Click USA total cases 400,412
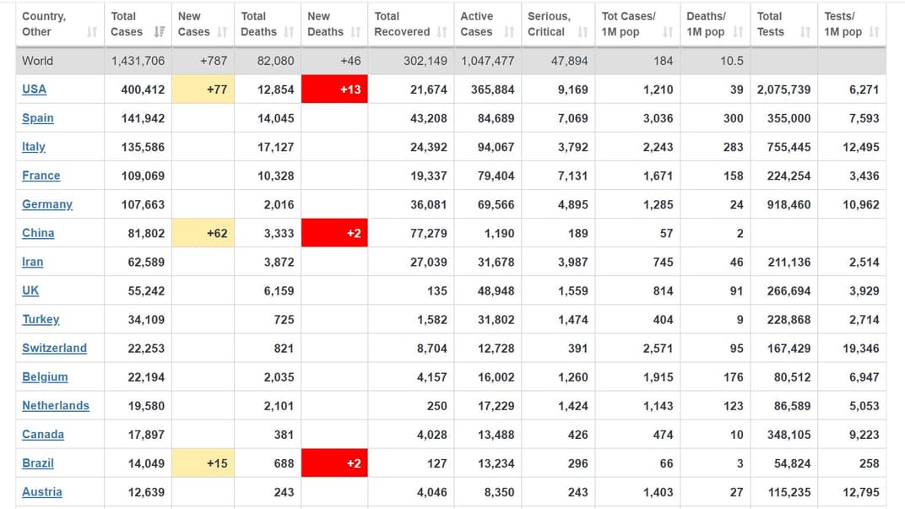The image size is (905, 509). [144, 89]
